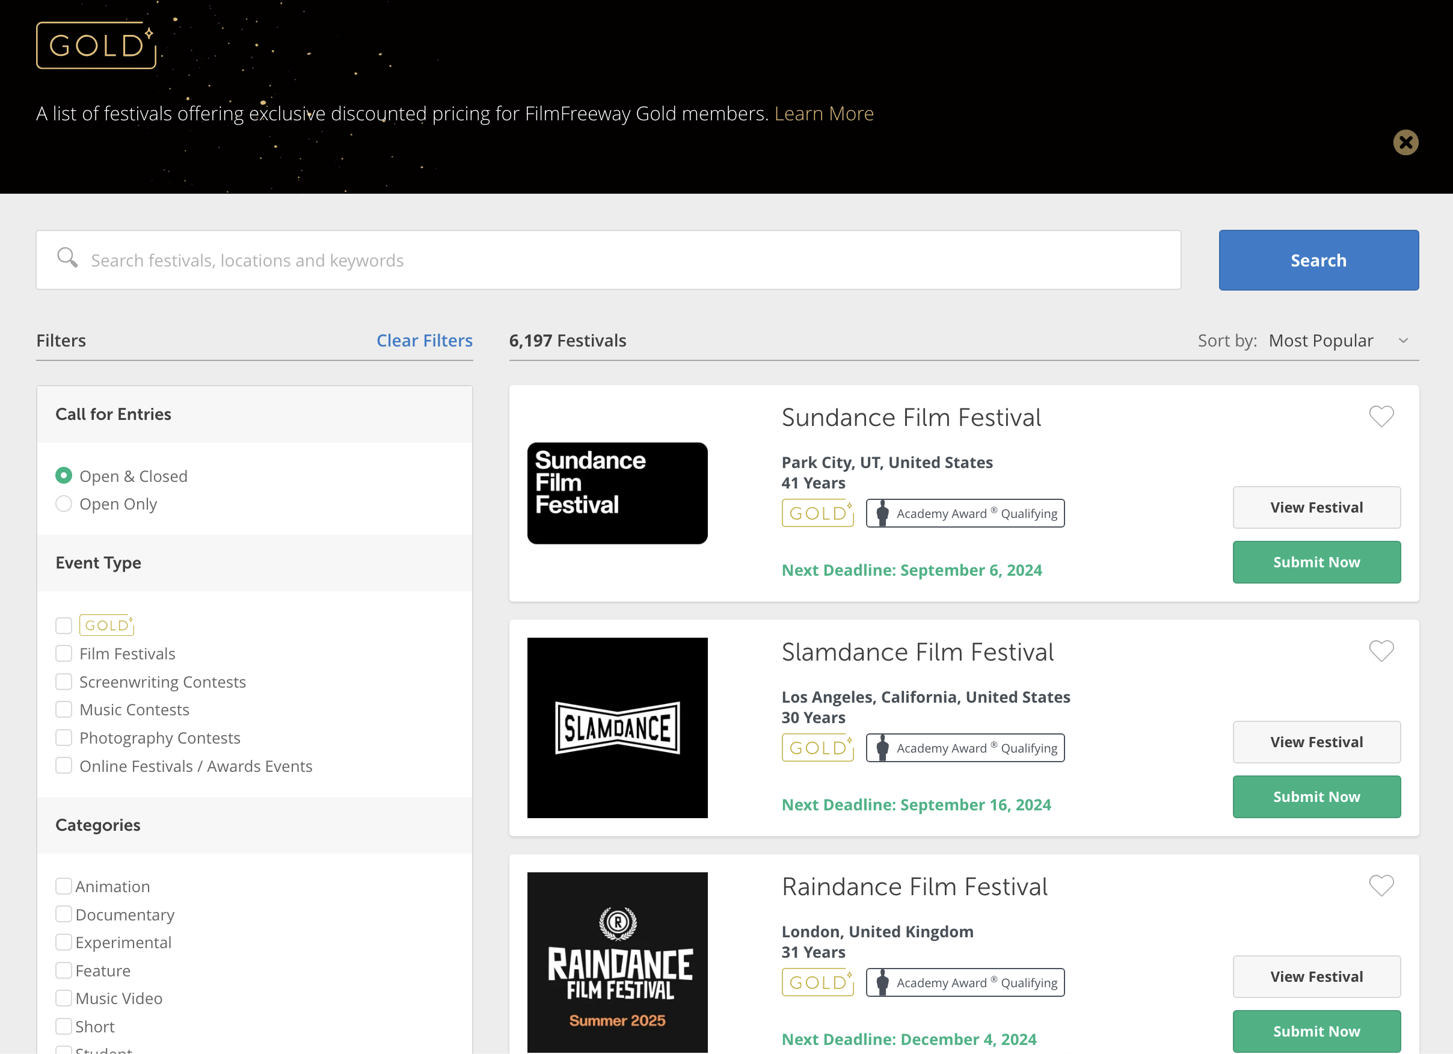Open Slamdance Film Festival title link
This screenshot has height=1054, width=1453.
point(917,652)
